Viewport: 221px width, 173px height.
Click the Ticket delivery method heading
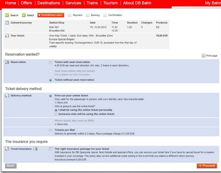(x=23, y=89)
